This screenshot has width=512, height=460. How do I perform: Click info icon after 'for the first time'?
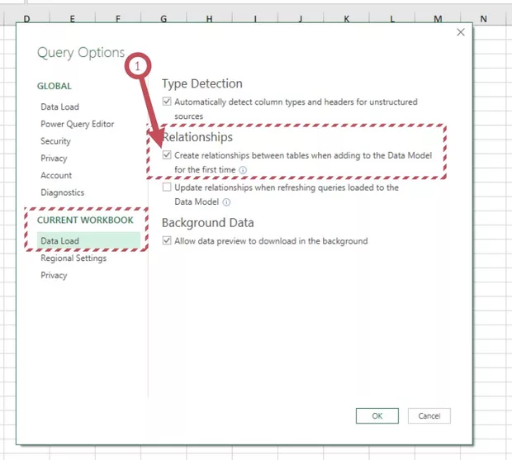tap(243, 170)
